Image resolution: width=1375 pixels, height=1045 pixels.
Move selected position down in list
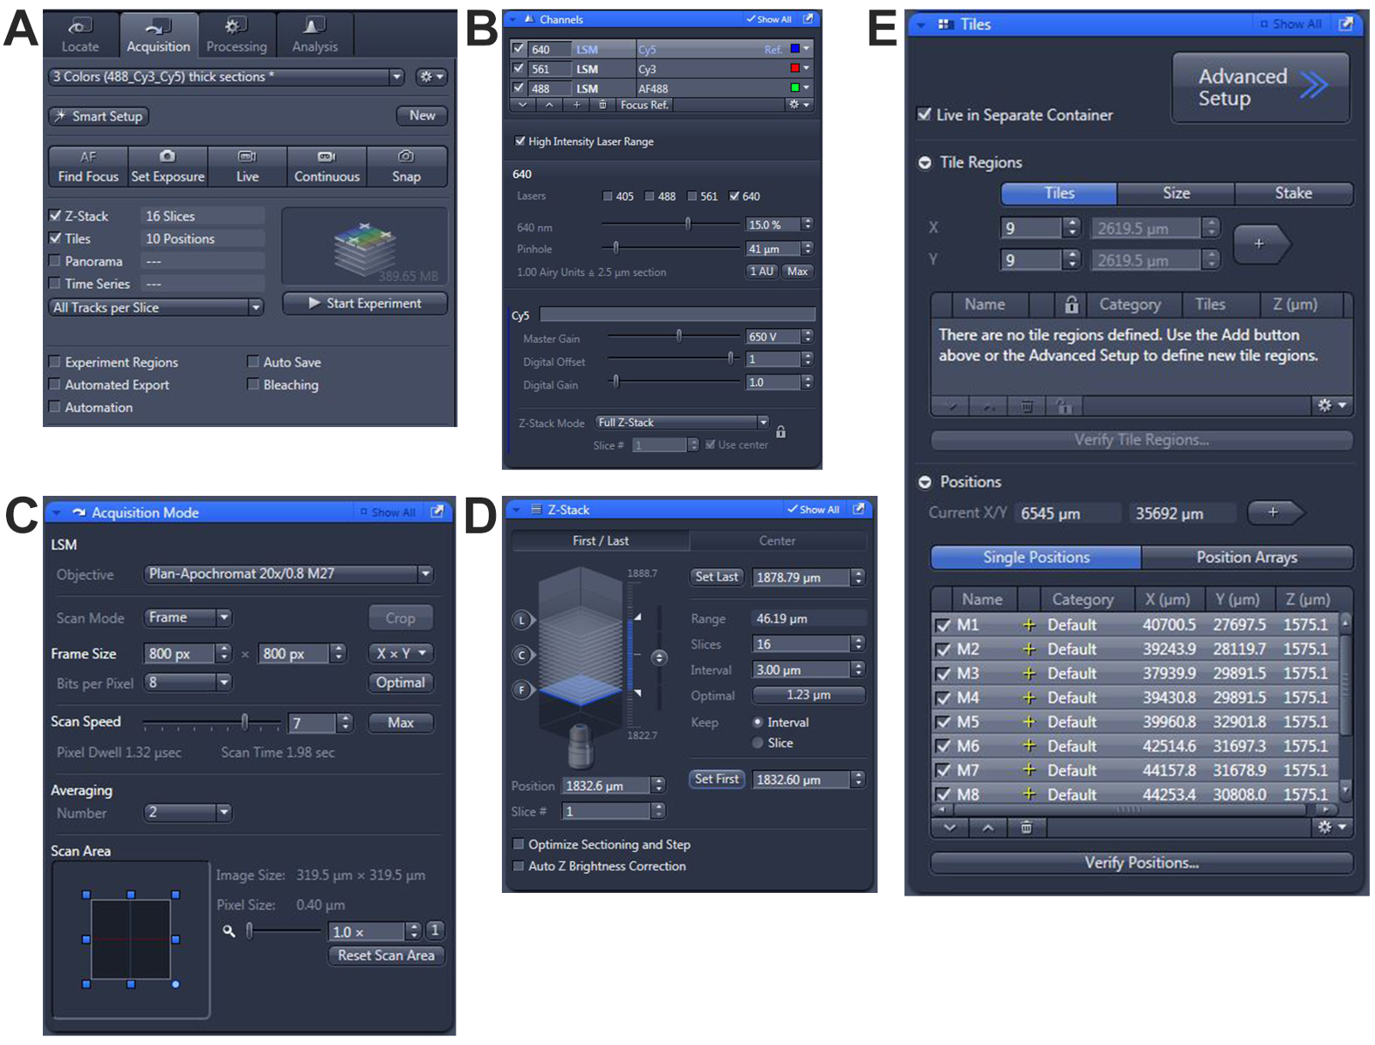point(950,827)
